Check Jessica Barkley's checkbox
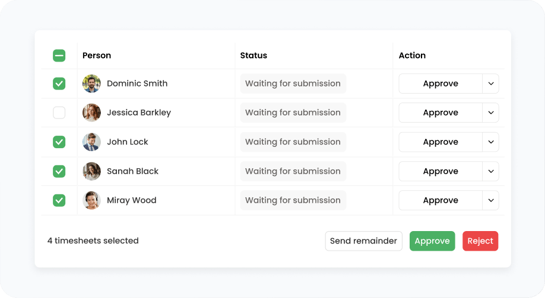The height and width of the screenshot is (298, 545). tap(59, 113)
